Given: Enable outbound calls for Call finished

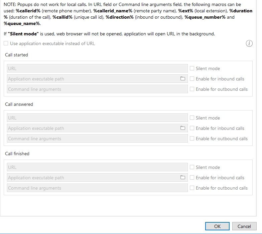Looking at the screenshot, I should point(192,188).
